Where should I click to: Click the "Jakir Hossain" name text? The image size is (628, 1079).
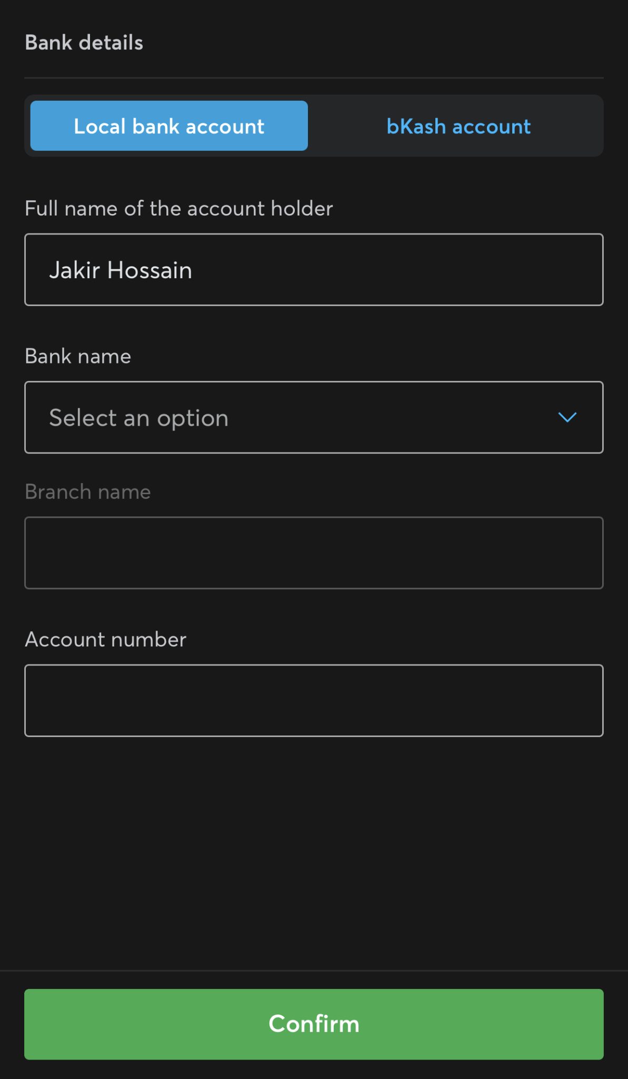click(121, 270)
